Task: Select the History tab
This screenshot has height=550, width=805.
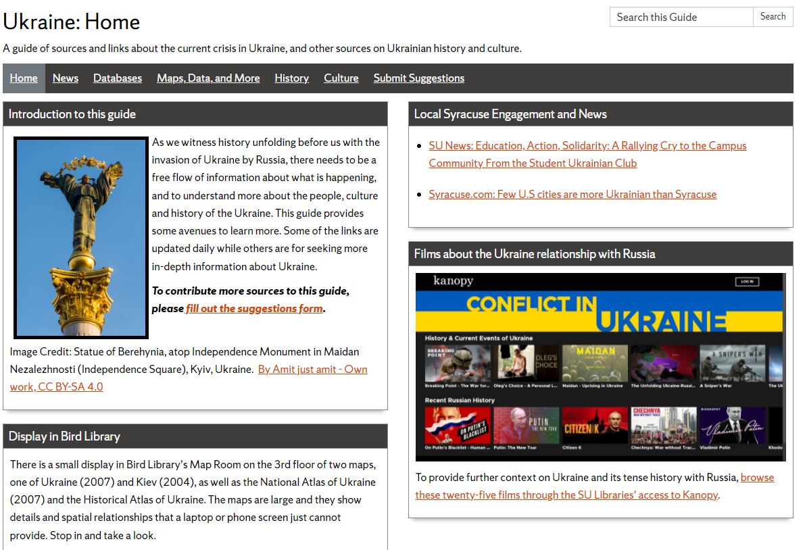Action: pyautogui.click(x=291, y=78)
